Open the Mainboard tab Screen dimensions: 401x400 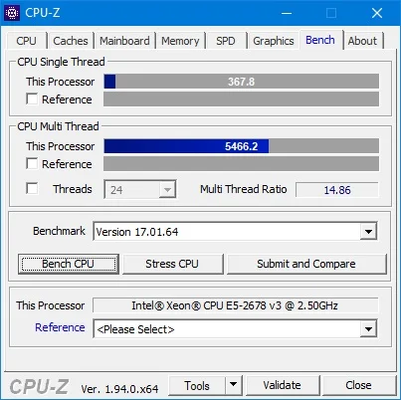[124, 41]
